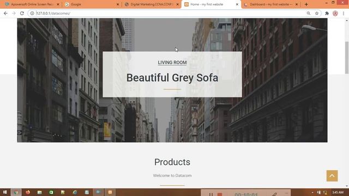349x196 pixels.
Task: Open the Windows Start menu
Action: (5, 192)
